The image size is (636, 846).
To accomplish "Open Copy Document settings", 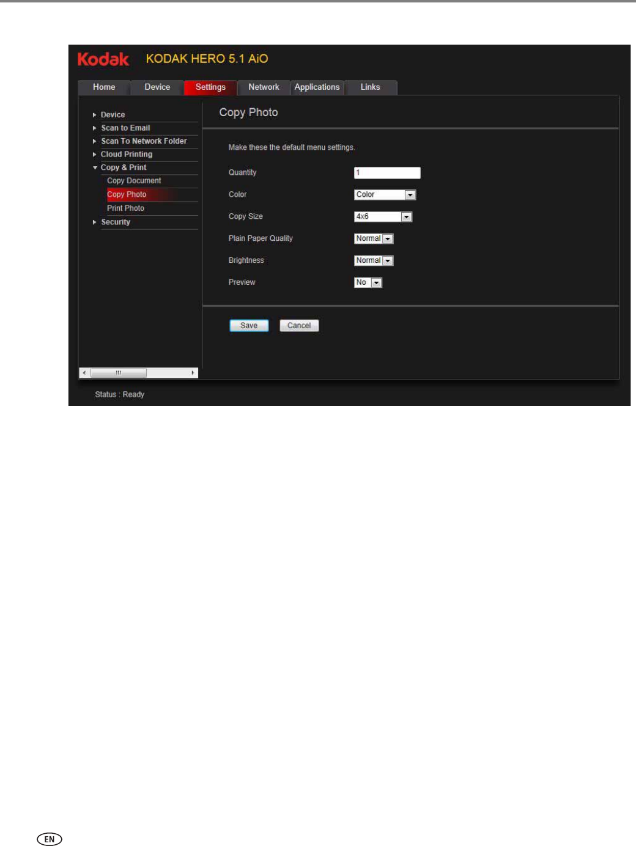I will (134, 181).
